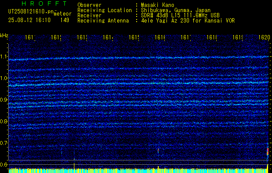This screenshot has height=173, width=272.
Task: Click the 'Receiving Location' label
Action: pos(105,10)
